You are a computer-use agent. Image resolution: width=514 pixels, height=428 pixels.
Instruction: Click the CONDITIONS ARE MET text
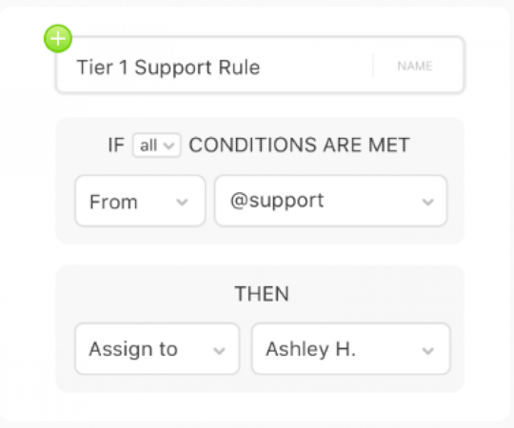click(x=299, y=146)
